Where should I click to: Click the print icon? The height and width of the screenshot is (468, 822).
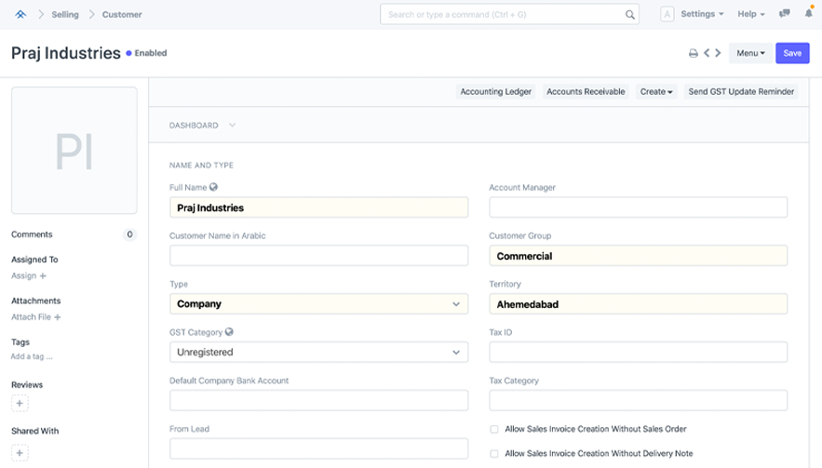point(693,54)
